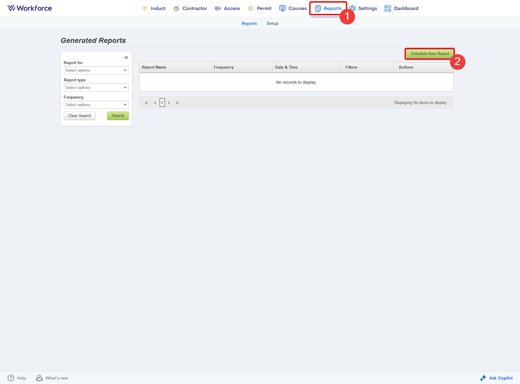
Task: Launch Ask Copilot assistant
Action: click(496, 378)
